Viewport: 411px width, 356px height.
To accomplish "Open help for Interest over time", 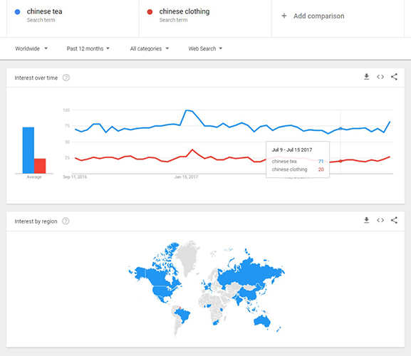I will coord(66,78).
